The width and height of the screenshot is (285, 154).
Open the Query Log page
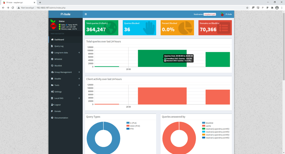pos(66,46)
